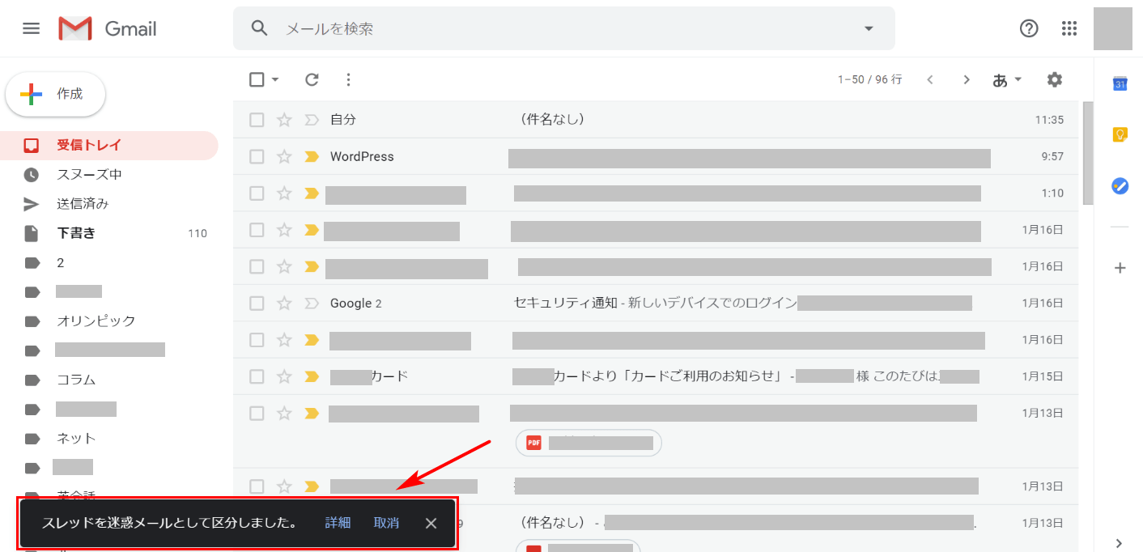Screen dimensions: 1143x552
Task: Open the Google apps grid
Action: click(1069, 28)
